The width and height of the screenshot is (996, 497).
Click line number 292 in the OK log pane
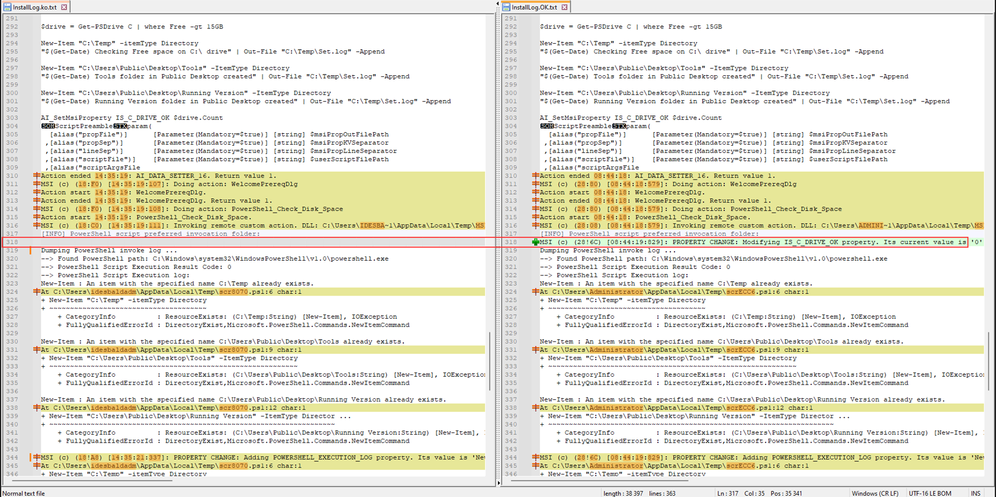pos(510,27)
